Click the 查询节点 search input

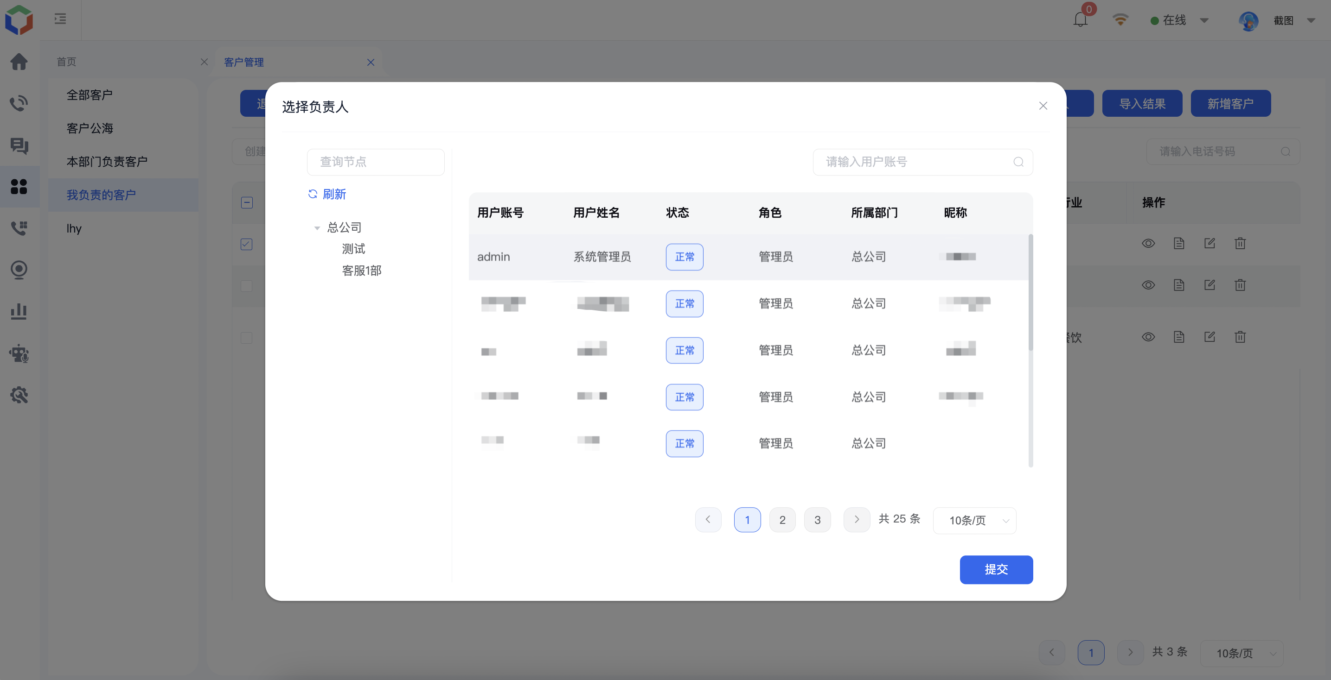[376, 162]
